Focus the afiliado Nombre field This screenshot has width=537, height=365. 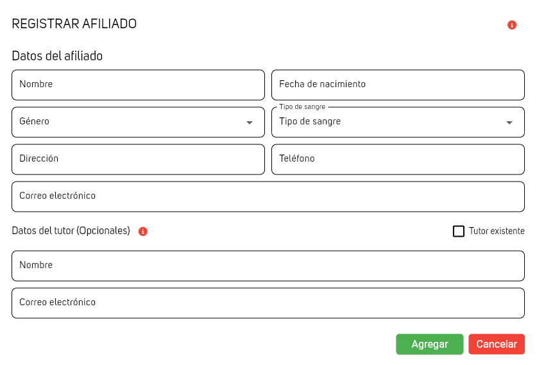pos(138,85)
